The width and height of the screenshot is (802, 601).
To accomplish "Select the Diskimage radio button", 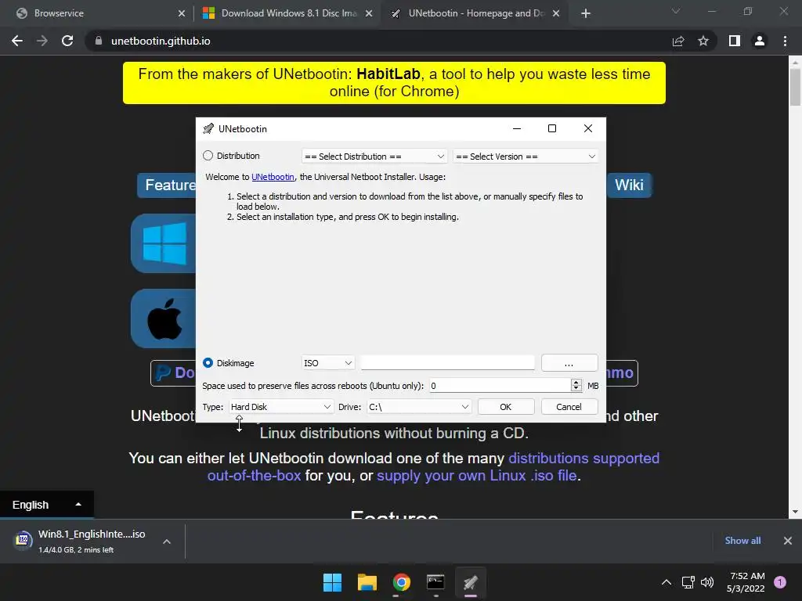I will [208, 363].
